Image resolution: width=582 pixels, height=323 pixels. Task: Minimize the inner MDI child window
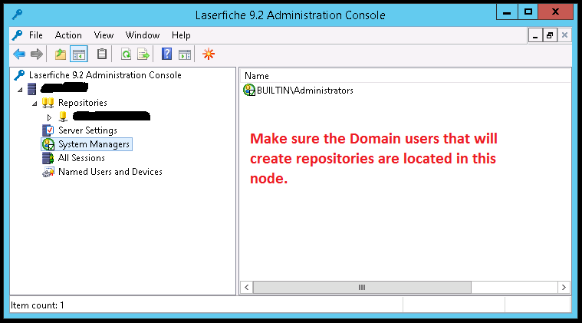(x=535, y=35)
